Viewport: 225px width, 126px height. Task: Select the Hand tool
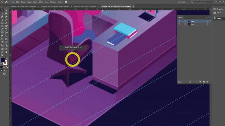tap(6, 52)
